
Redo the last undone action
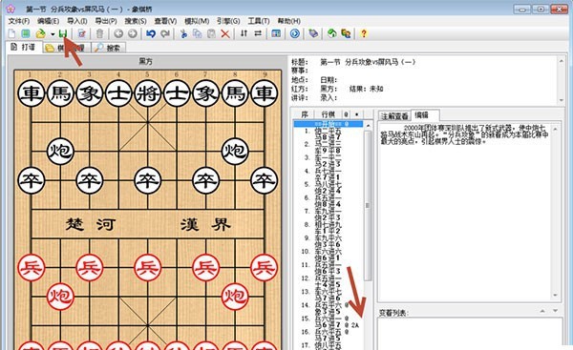[165, 34]
